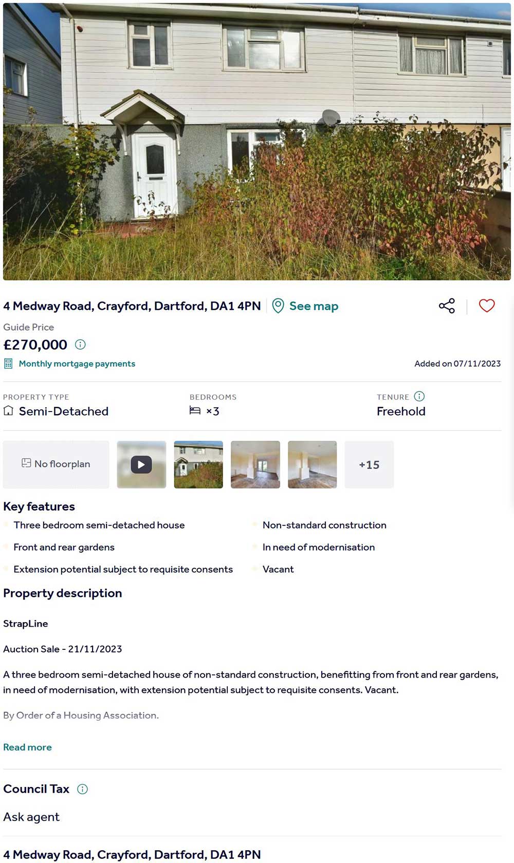Click the No floorplan button
The height and width of the screenshot is (863, 514).
56,464
